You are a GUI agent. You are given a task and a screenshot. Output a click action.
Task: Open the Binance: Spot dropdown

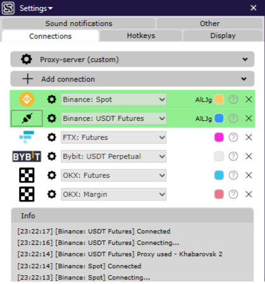pyautogui.click(x=114, y=99)
